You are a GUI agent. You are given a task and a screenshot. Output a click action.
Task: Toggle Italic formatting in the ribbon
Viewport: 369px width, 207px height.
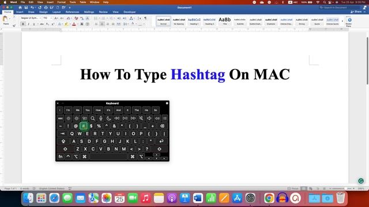coord(28,24)
